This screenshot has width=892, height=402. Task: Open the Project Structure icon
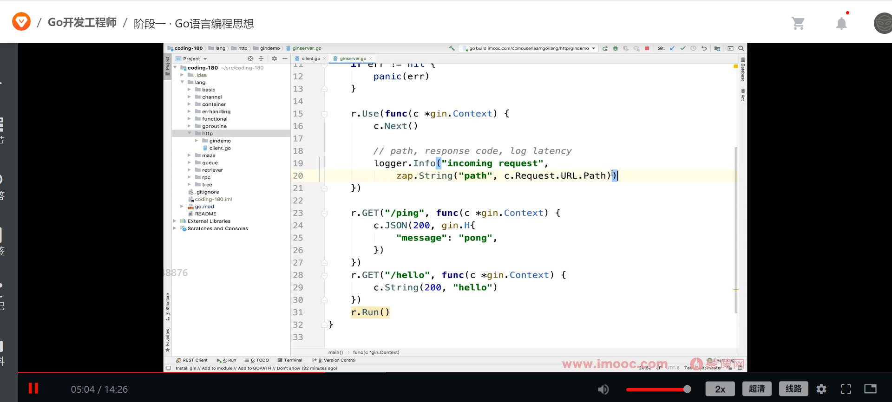717,48
